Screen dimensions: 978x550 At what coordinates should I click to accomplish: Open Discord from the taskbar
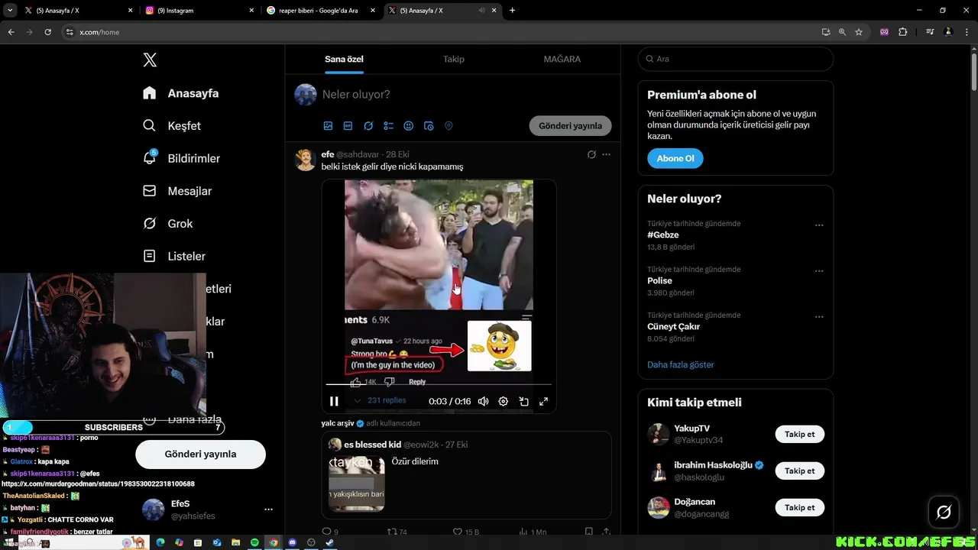[x=292, y=542]
